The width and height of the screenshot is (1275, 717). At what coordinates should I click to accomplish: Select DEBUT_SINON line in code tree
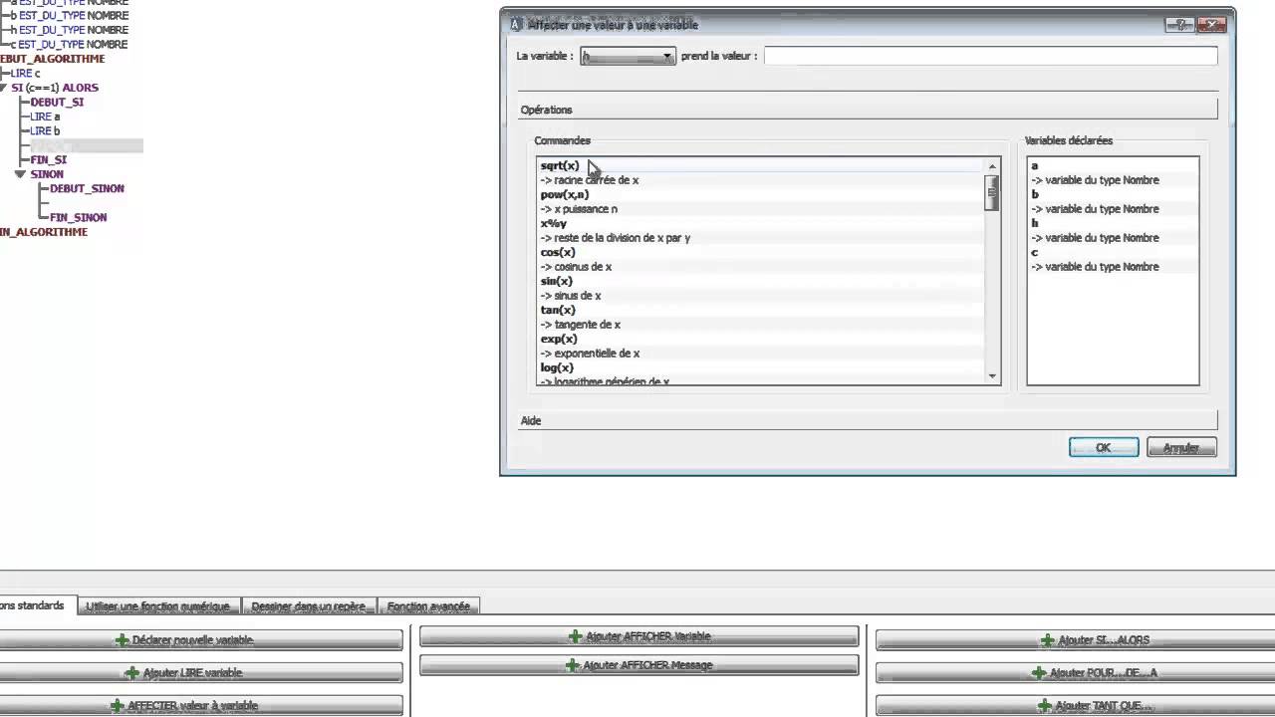88,188
